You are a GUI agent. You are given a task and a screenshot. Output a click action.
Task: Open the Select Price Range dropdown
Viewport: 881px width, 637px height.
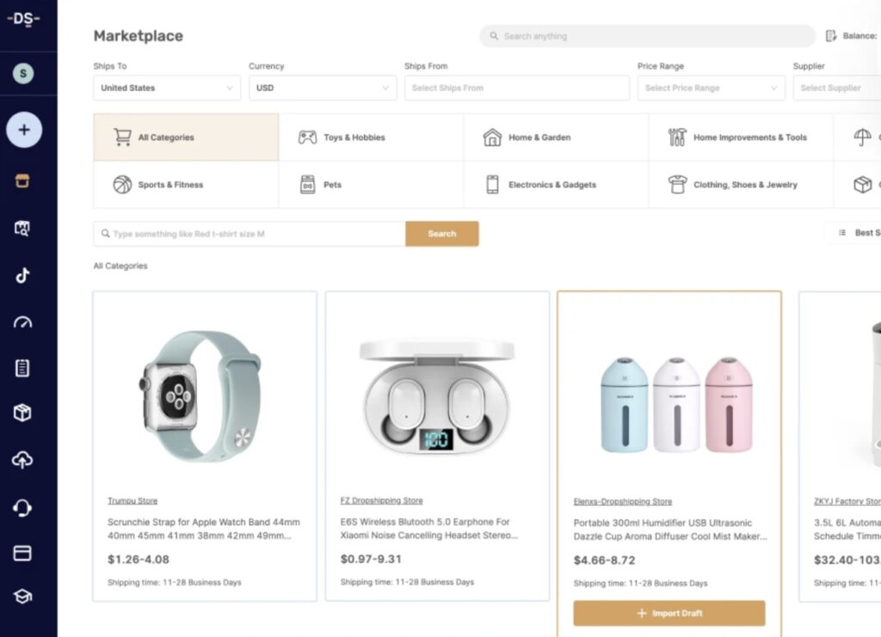pyautogui.click(x=711, y=88)
